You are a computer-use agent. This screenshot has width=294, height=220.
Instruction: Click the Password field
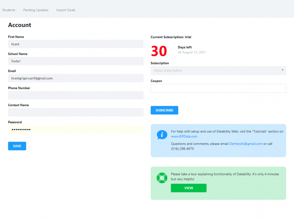pyautogui.click(x=75, y=129)
